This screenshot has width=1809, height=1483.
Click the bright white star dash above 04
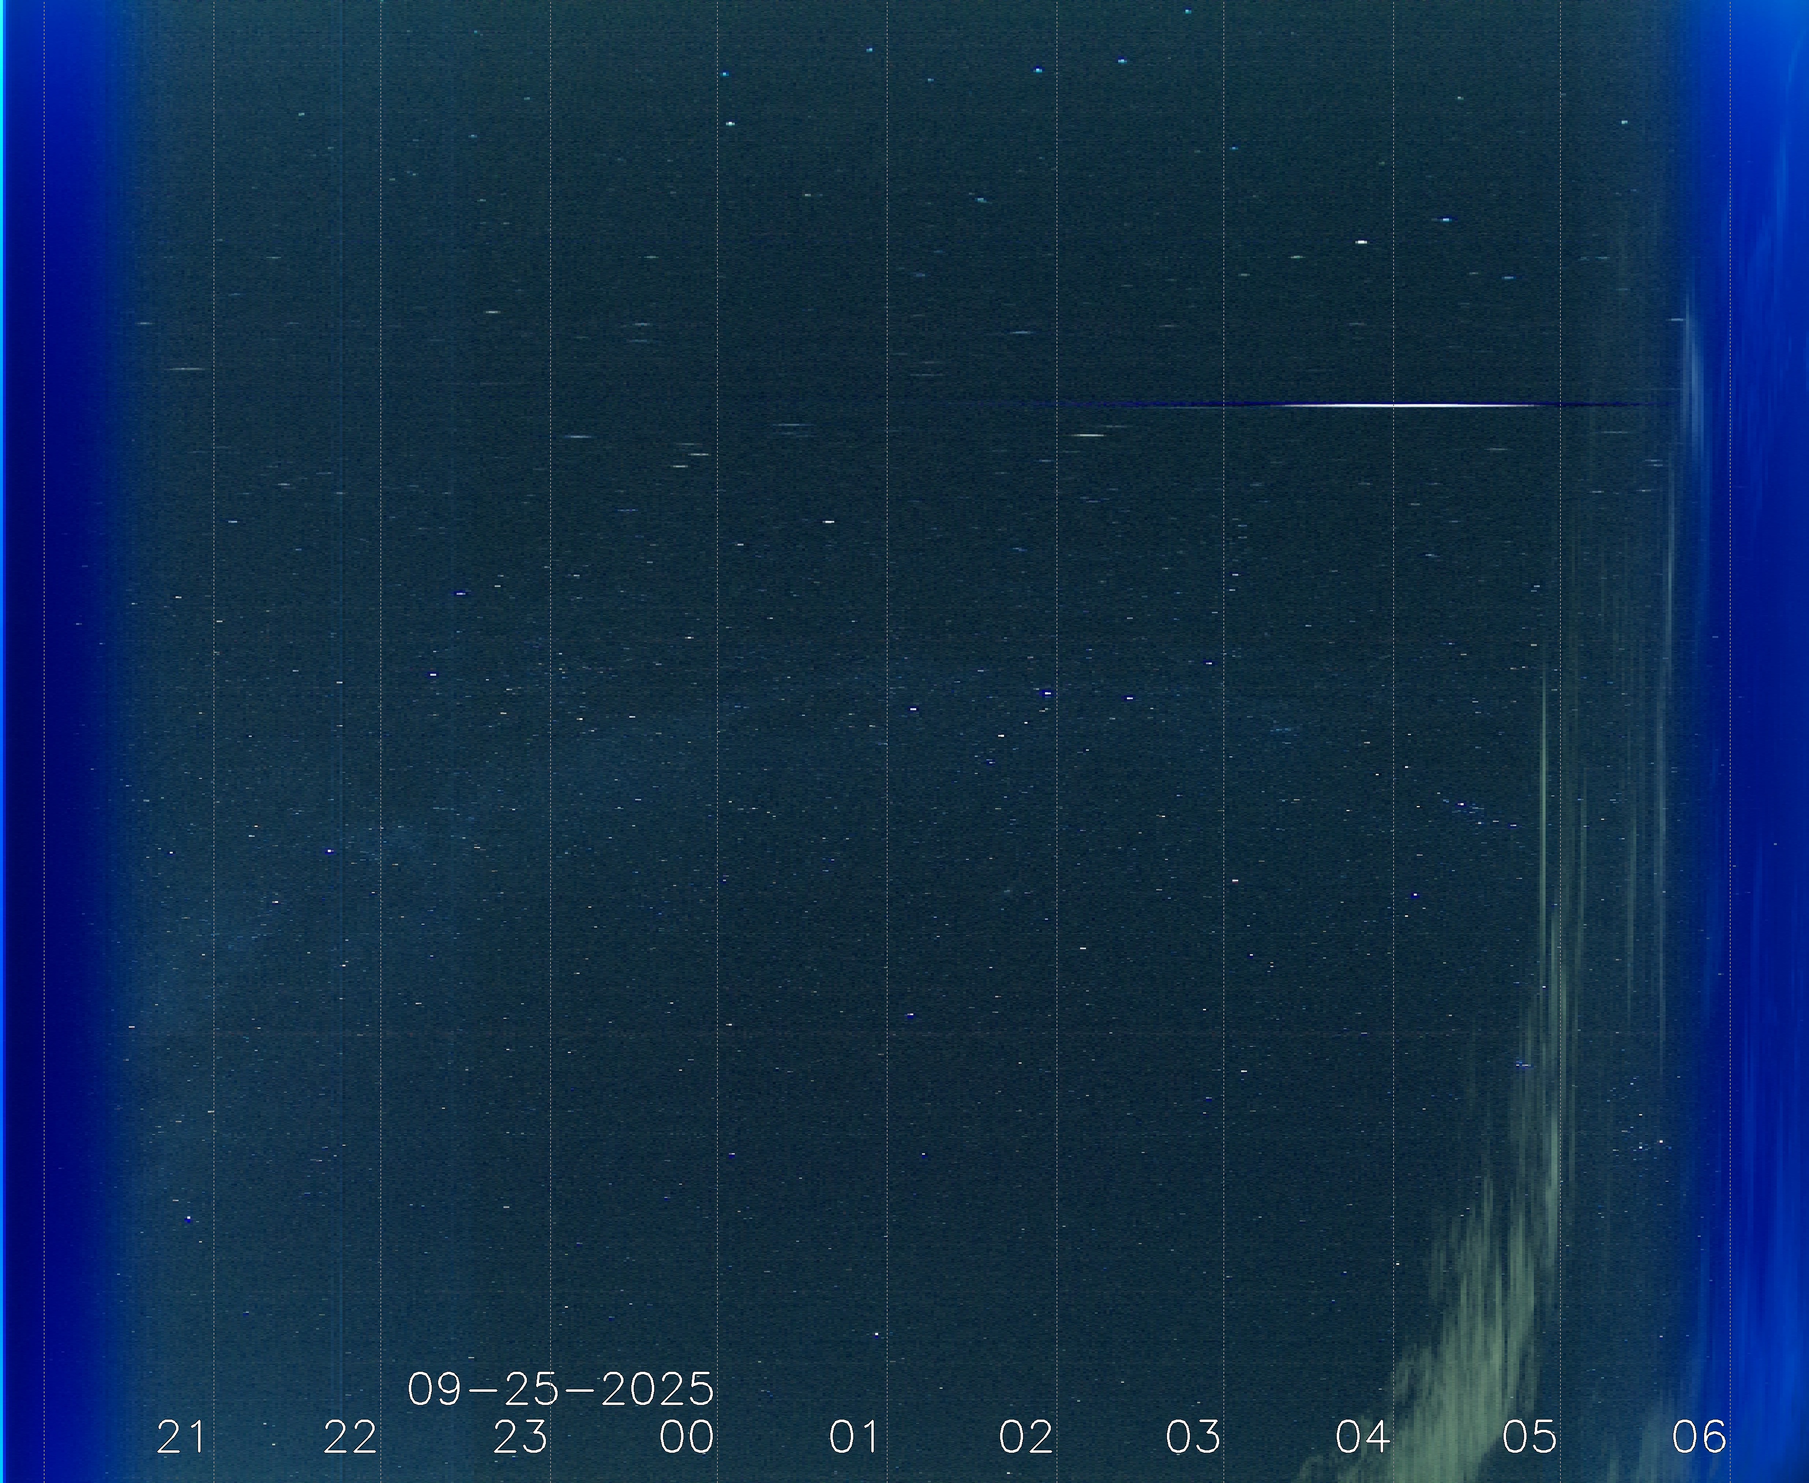(1361, 242)
